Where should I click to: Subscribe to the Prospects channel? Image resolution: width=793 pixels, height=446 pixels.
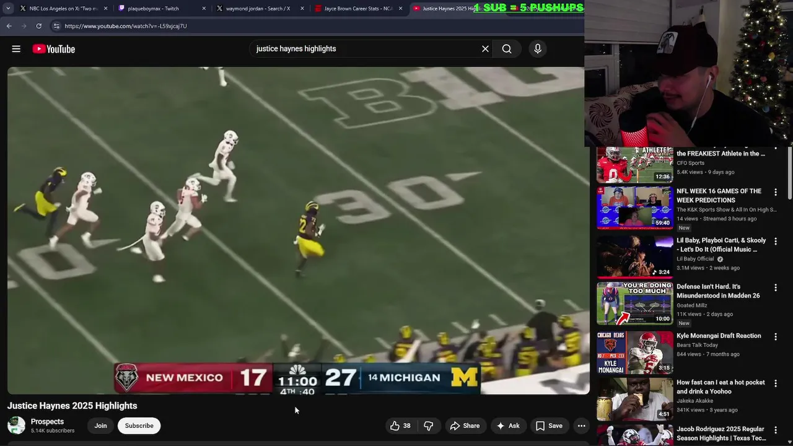tap(139, 426)
